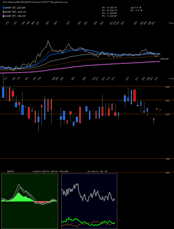Click the 'Avg V: 0 M' volume label
The width and height of the screenshot is (174, 229).
pos(135,8)
